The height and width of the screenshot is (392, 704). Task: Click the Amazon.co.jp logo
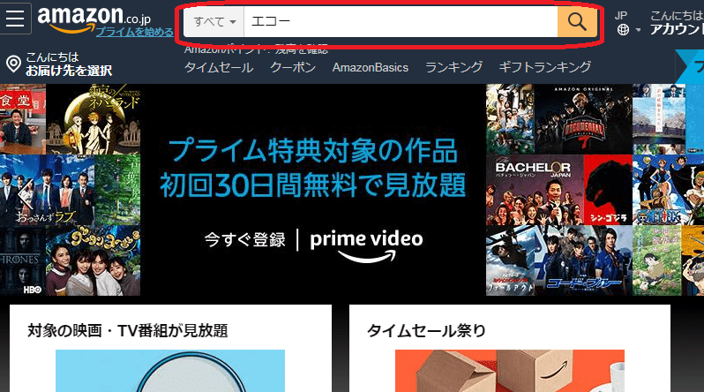(94, 19)
